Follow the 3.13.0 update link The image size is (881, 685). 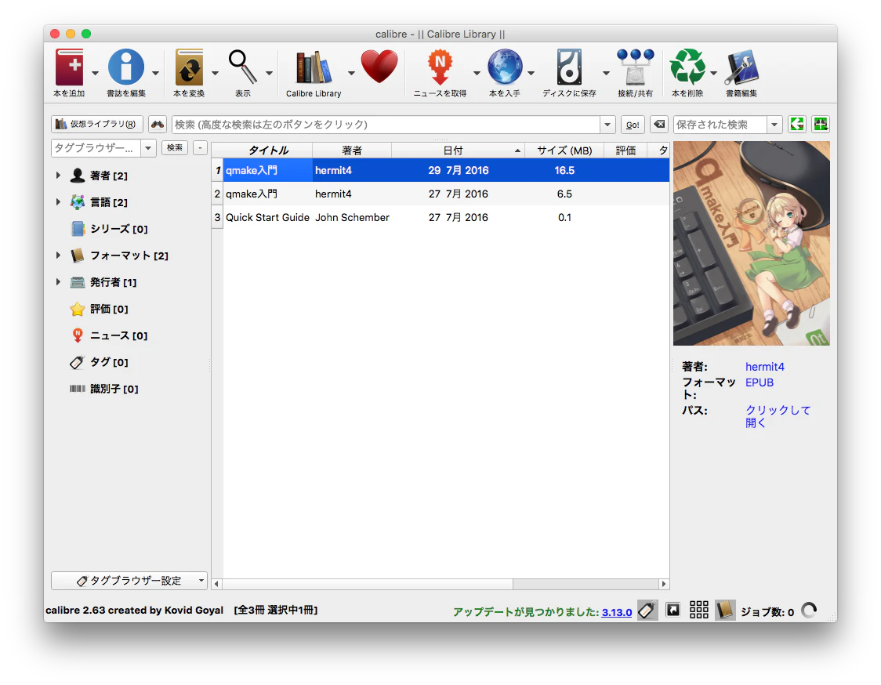click(617, 612)
